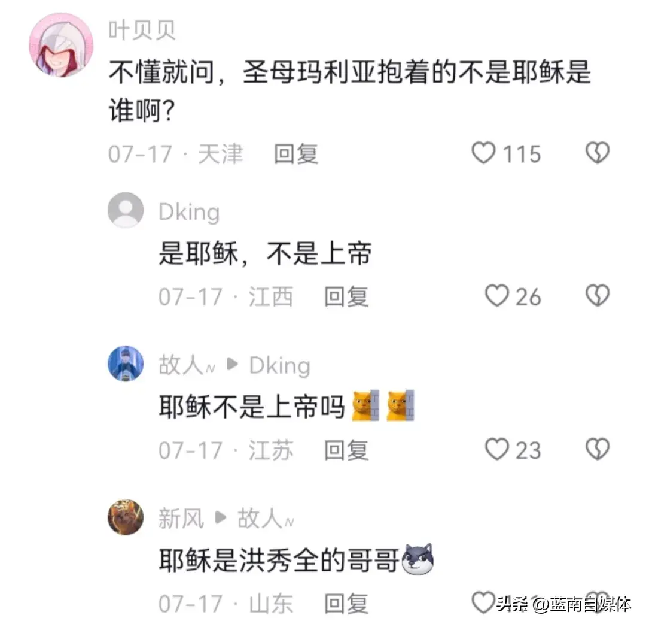This screenshot has height=627, width=646.
Task: Dislike 故人's reply about 上帝
Action: (598, 449)
